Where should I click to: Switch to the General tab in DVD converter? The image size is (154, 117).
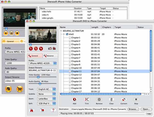click(35, 56)
